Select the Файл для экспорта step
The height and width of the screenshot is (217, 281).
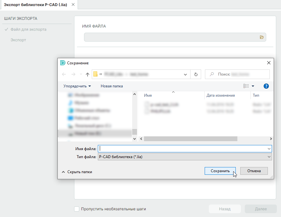(28, 29)
